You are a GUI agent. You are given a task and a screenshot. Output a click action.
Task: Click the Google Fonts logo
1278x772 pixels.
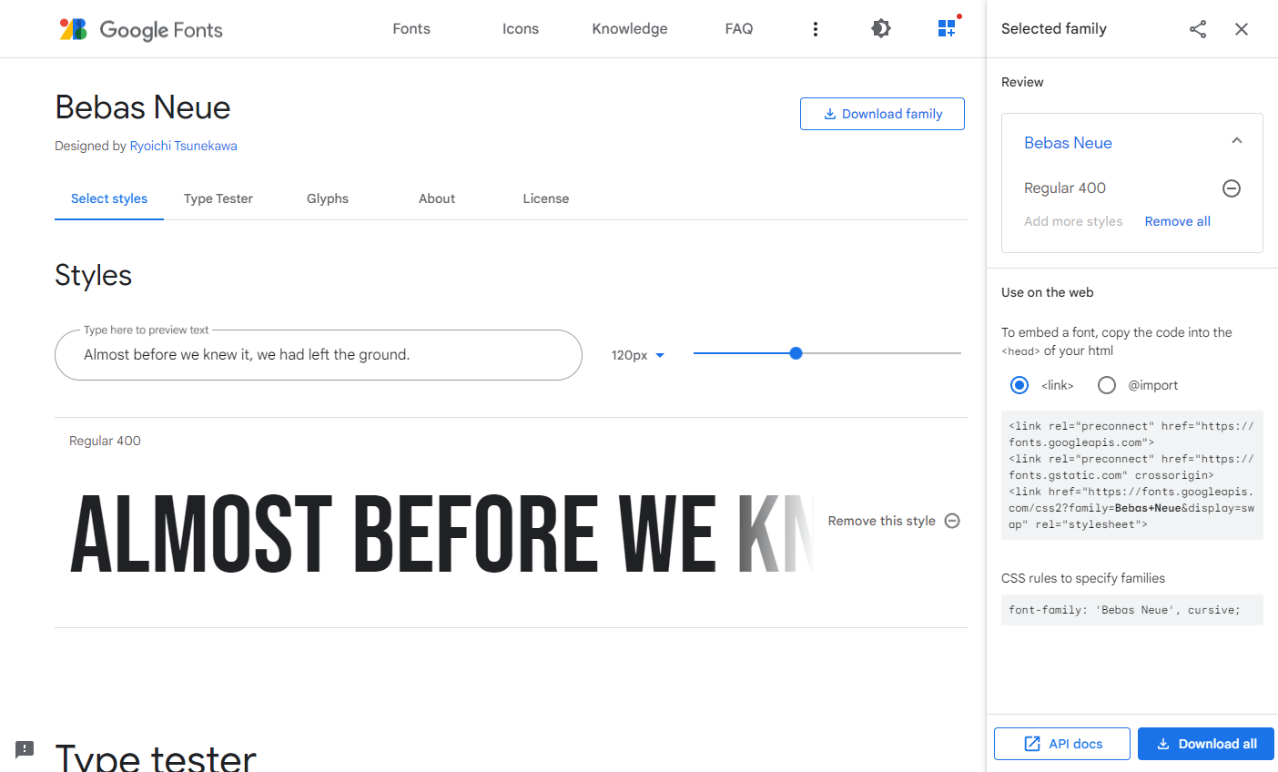[141, 29]
